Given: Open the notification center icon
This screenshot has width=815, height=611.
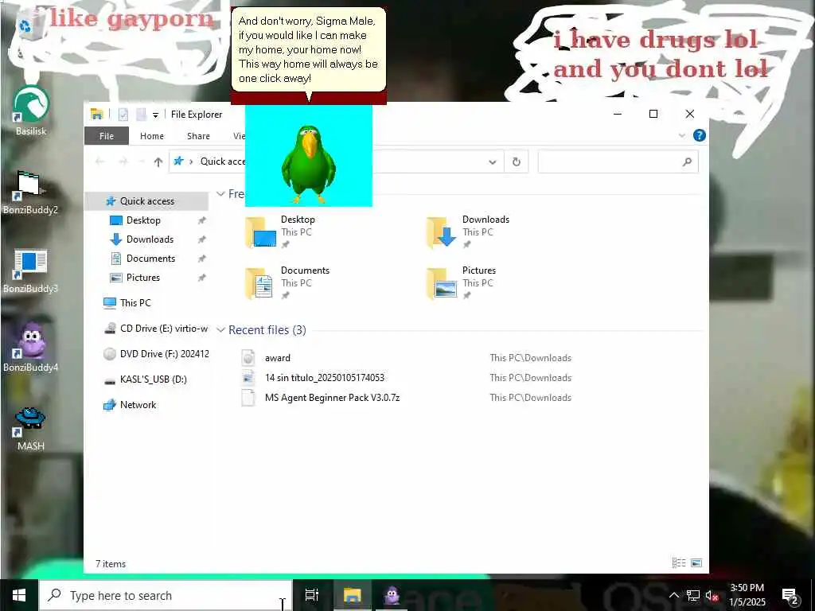Looking at the screenshot, I should pos(790,595).
